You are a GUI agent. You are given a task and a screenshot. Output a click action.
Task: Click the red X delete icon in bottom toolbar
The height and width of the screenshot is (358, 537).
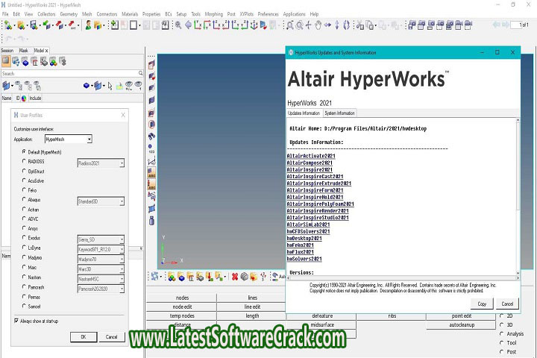(x=235, y=277)
